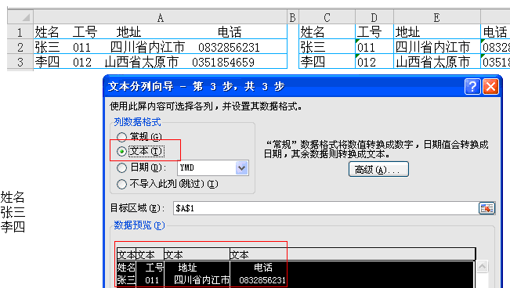Click the range selector icon beside 目标区域 field
The image size is (510, 288).
click(487, 208)
